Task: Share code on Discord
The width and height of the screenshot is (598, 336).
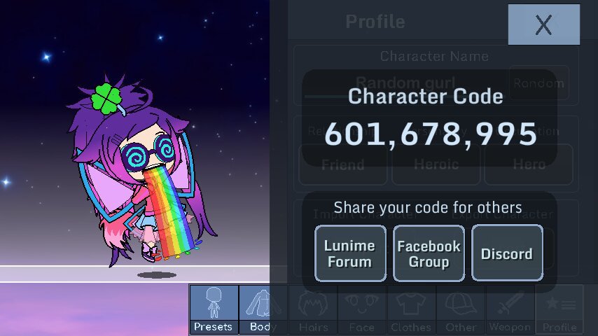Action: (507, 253)
